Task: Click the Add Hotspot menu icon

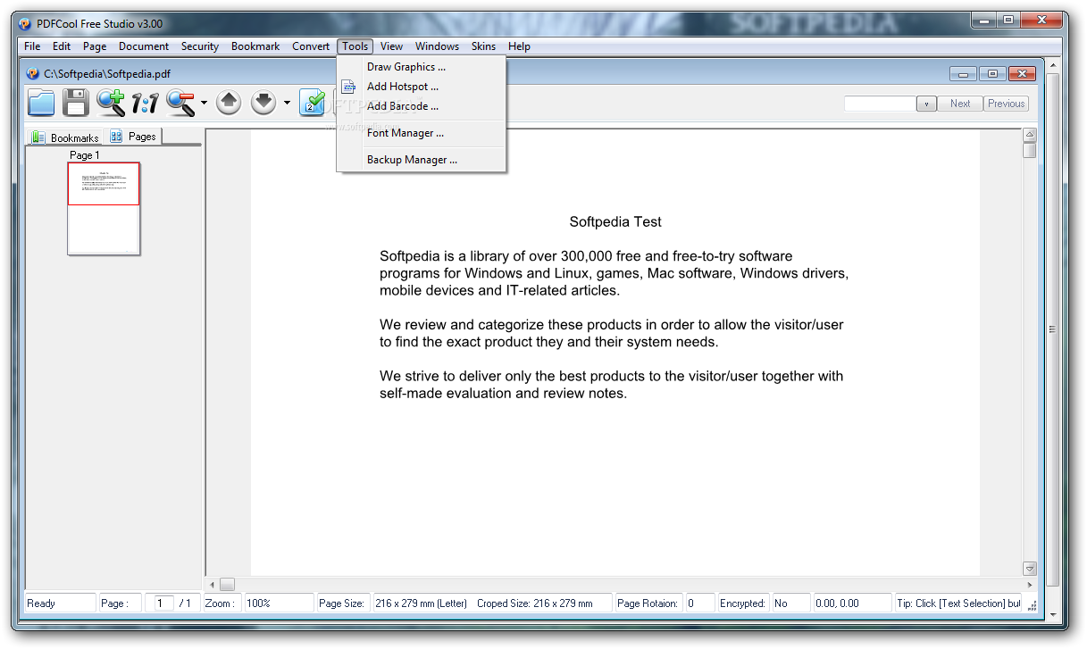Action: [x=348, y=87]
